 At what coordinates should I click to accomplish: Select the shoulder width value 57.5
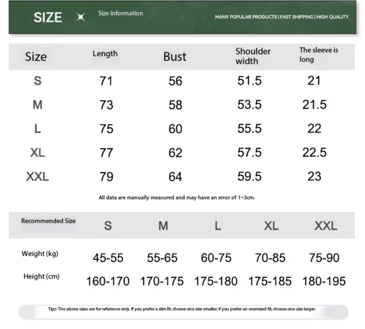pos(249,153)
